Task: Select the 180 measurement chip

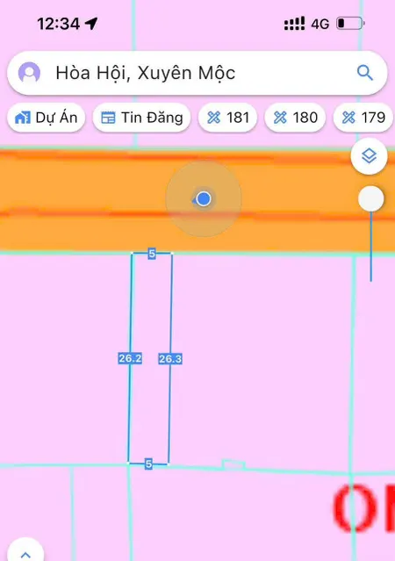Action: 295,118
